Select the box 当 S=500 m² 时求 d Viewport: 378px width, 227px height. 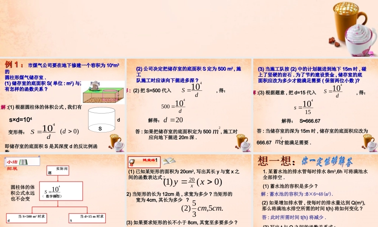click(x=26, y=218)
